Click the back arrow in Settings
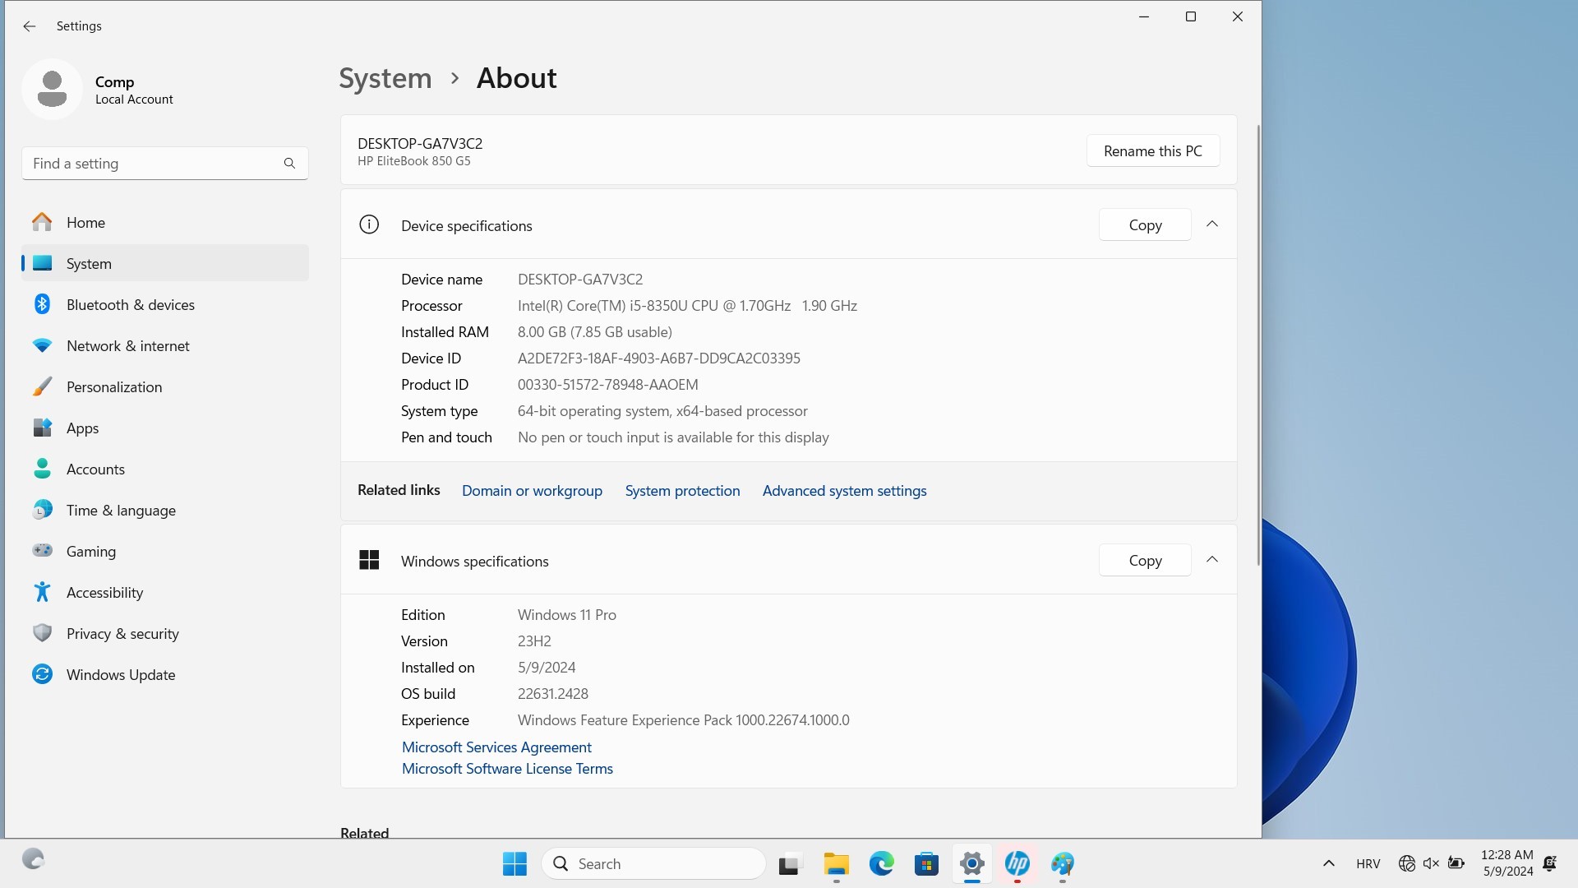 [x=30, y=26]
